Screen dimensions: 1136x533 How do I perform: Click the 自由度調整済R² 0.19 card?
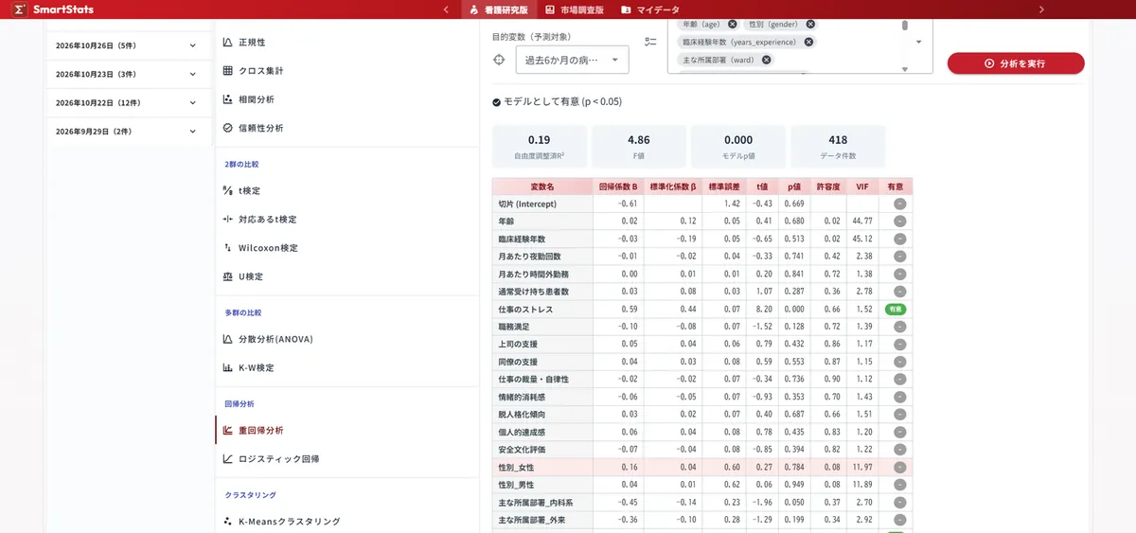pos(540,147)
